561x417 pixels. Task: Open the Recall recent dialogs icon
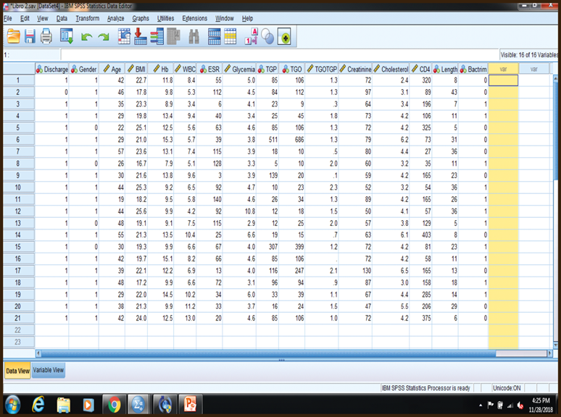pos(67,36)
